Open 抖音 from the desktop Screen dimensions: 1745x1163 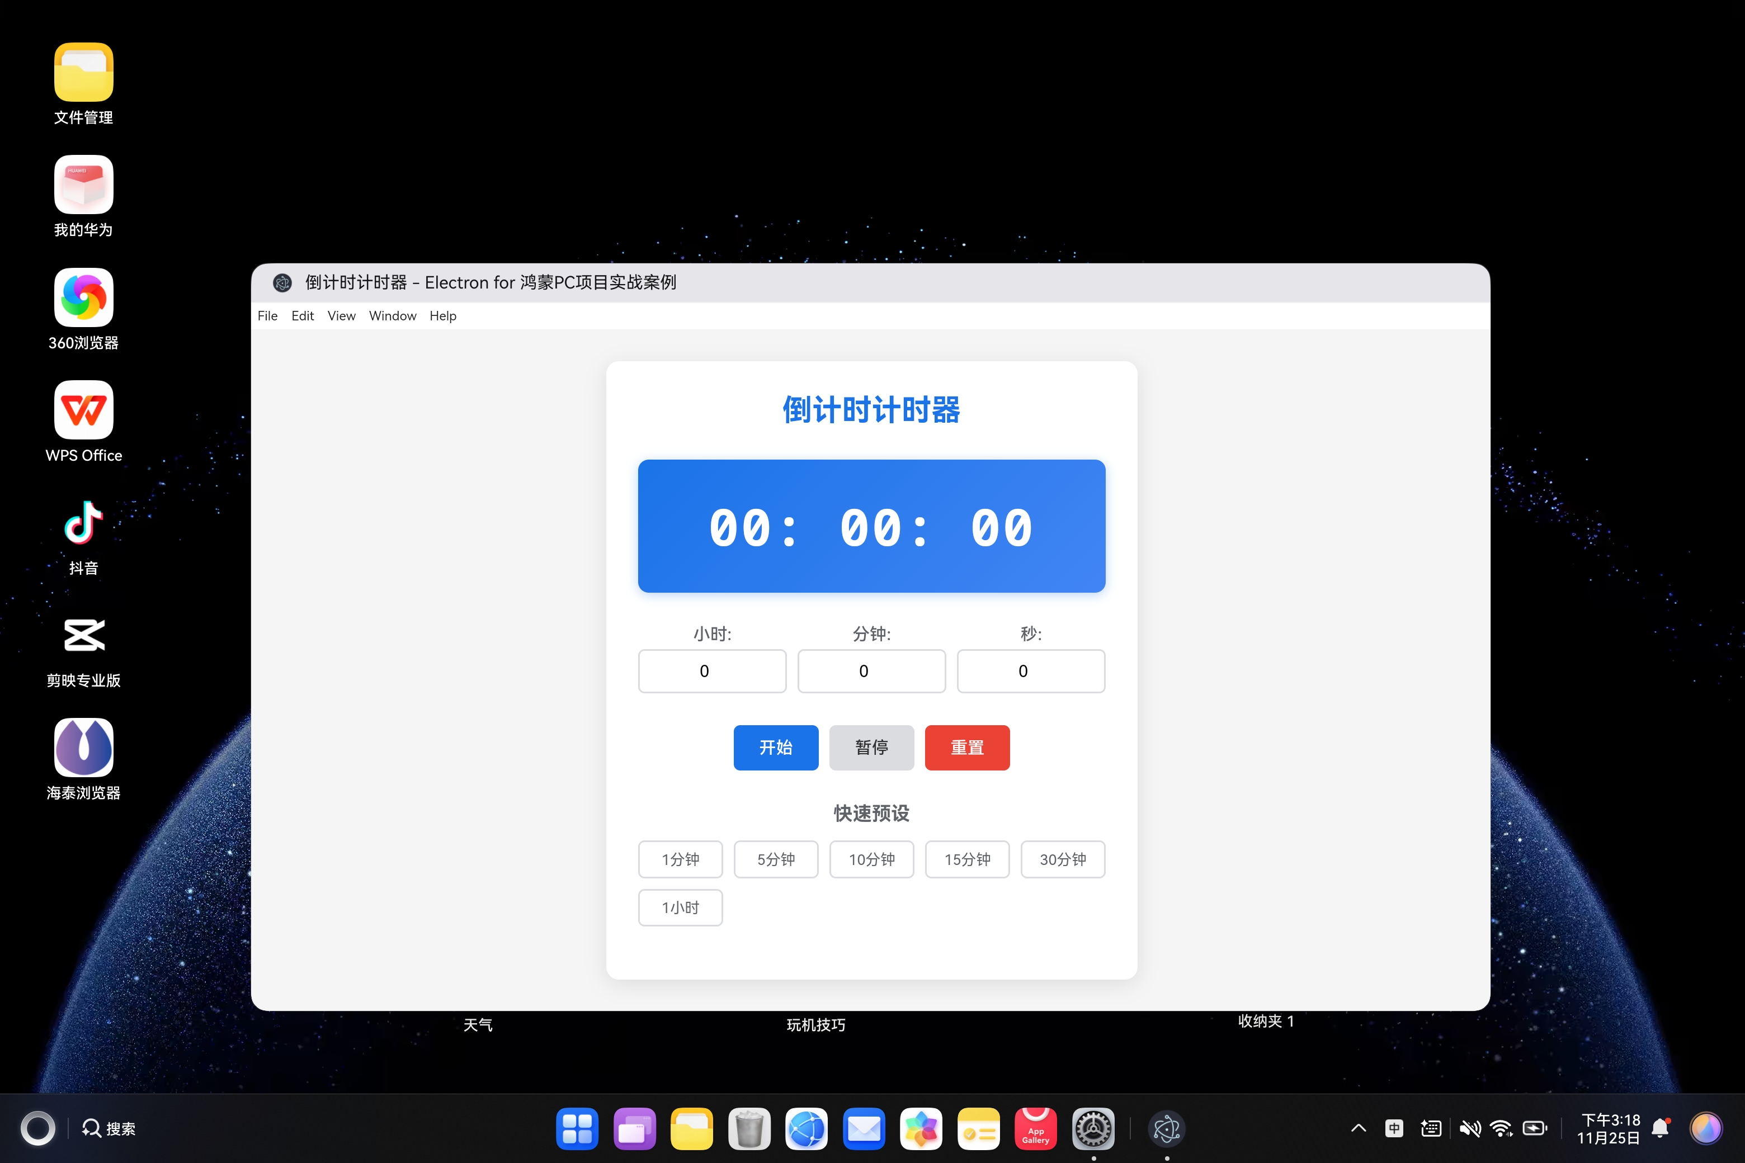(x=83, y=522)
